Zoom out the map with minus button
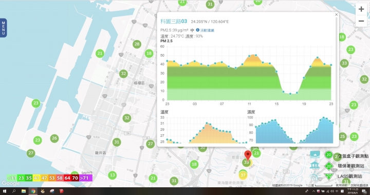Image resolution: width=370 pixels, height=195 pixels. [361, 21]
